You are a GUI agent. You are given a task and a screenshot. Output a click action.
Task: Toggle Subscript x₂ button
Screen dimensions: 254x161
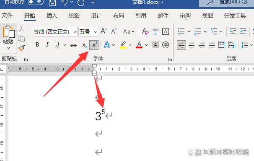pos(84,45)
